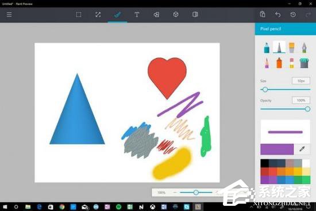Pick the dark red color swatch
Image resolution: width=316 pixels, height=211 pixels.
click(264, 172)
